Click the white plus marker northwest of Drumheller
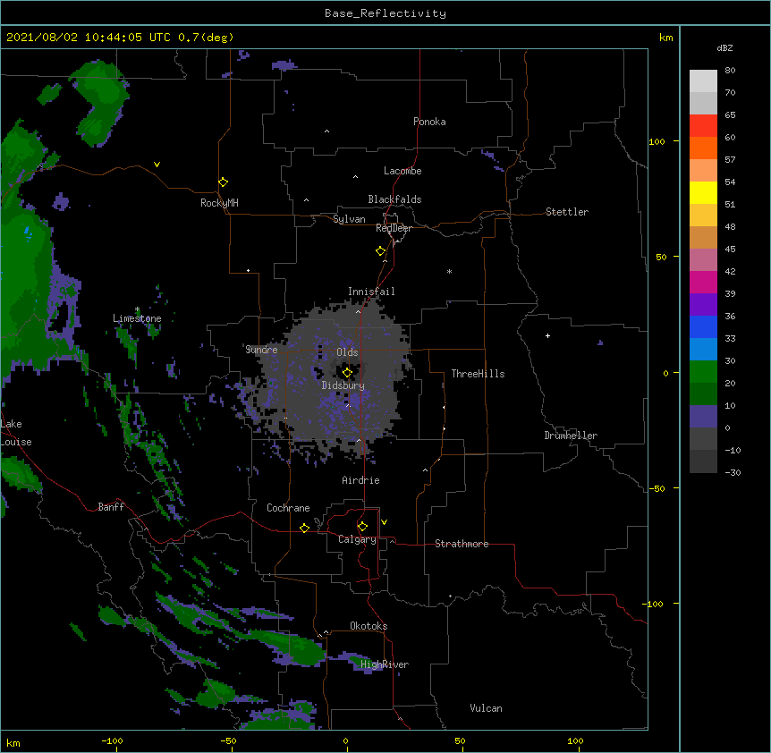Viewport: 771px width, 753px height. coord(547,335)
